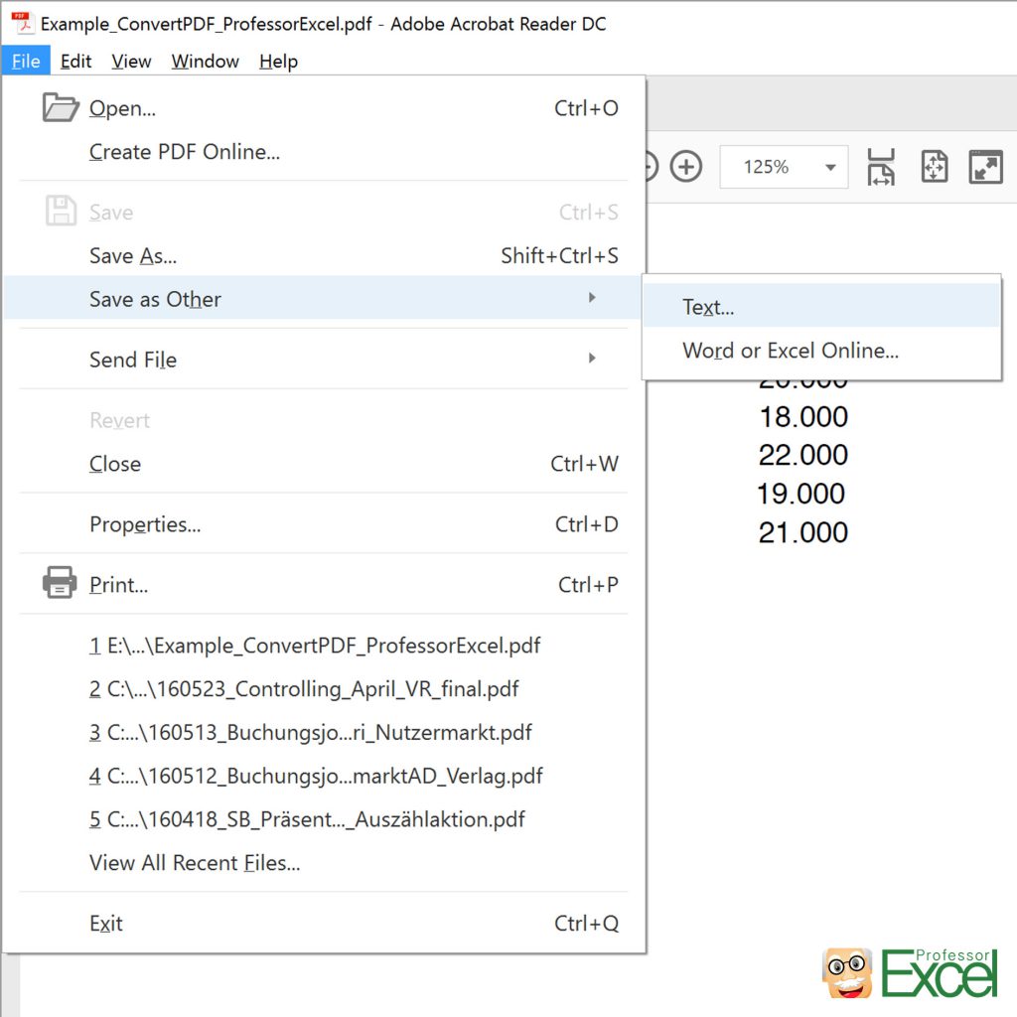Open the View menu
The width and height of the screenshot is (1017, 1017).
click(130, 61)
